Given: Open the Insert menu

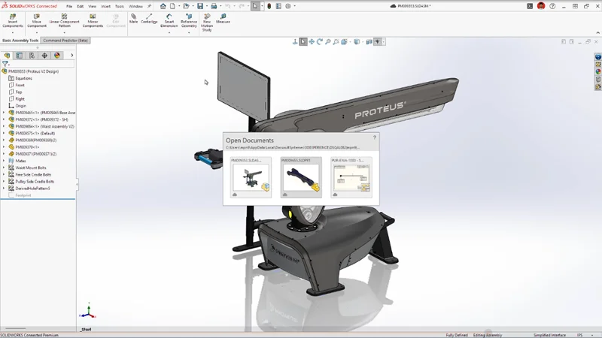Looking at the screenshot, I should click(105, 6).
